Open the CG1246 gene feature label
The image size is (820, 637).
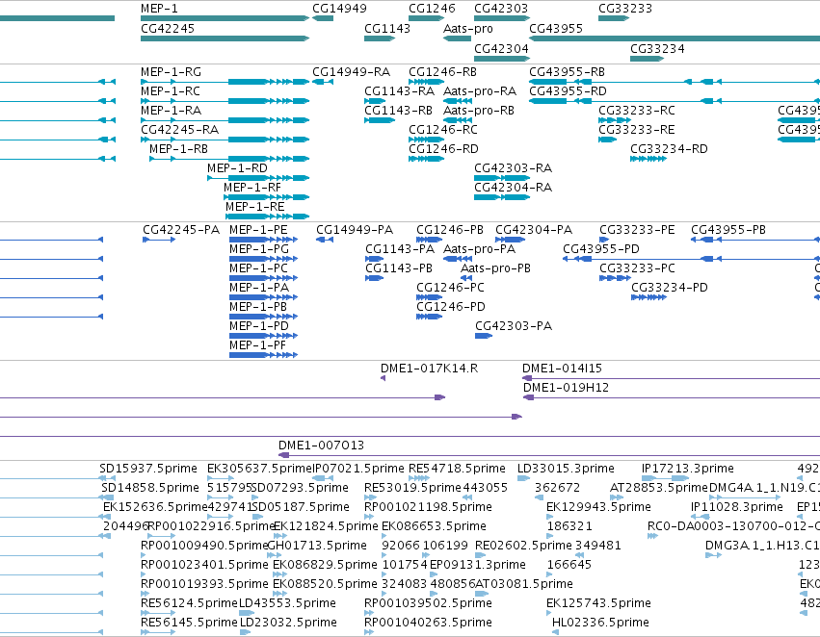click(432, 9)
